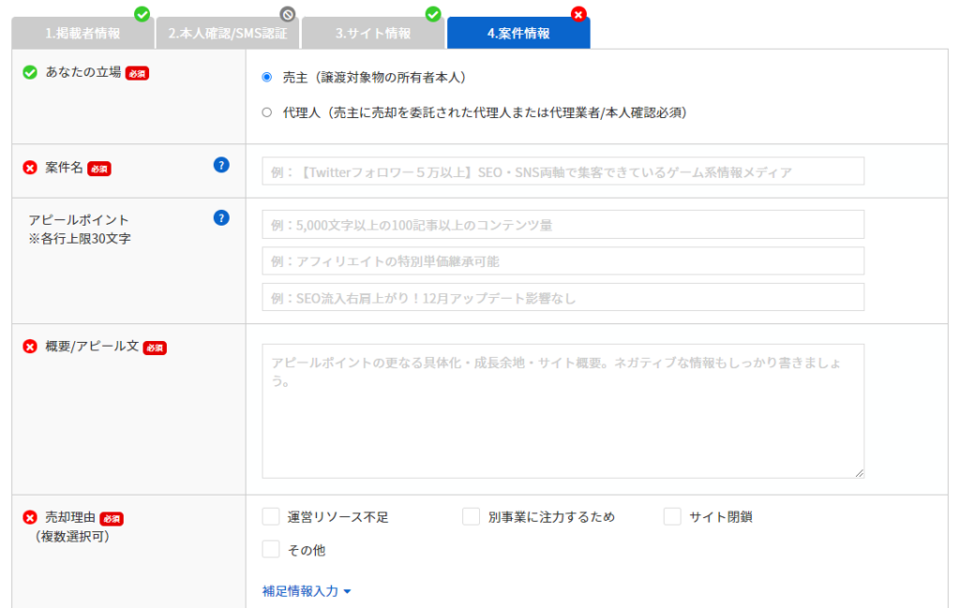Click green checkmark badge above 3.サイト情報 tab
This screenshot has width=960, height=608.
pyautogui.click(x=433, y=13)
